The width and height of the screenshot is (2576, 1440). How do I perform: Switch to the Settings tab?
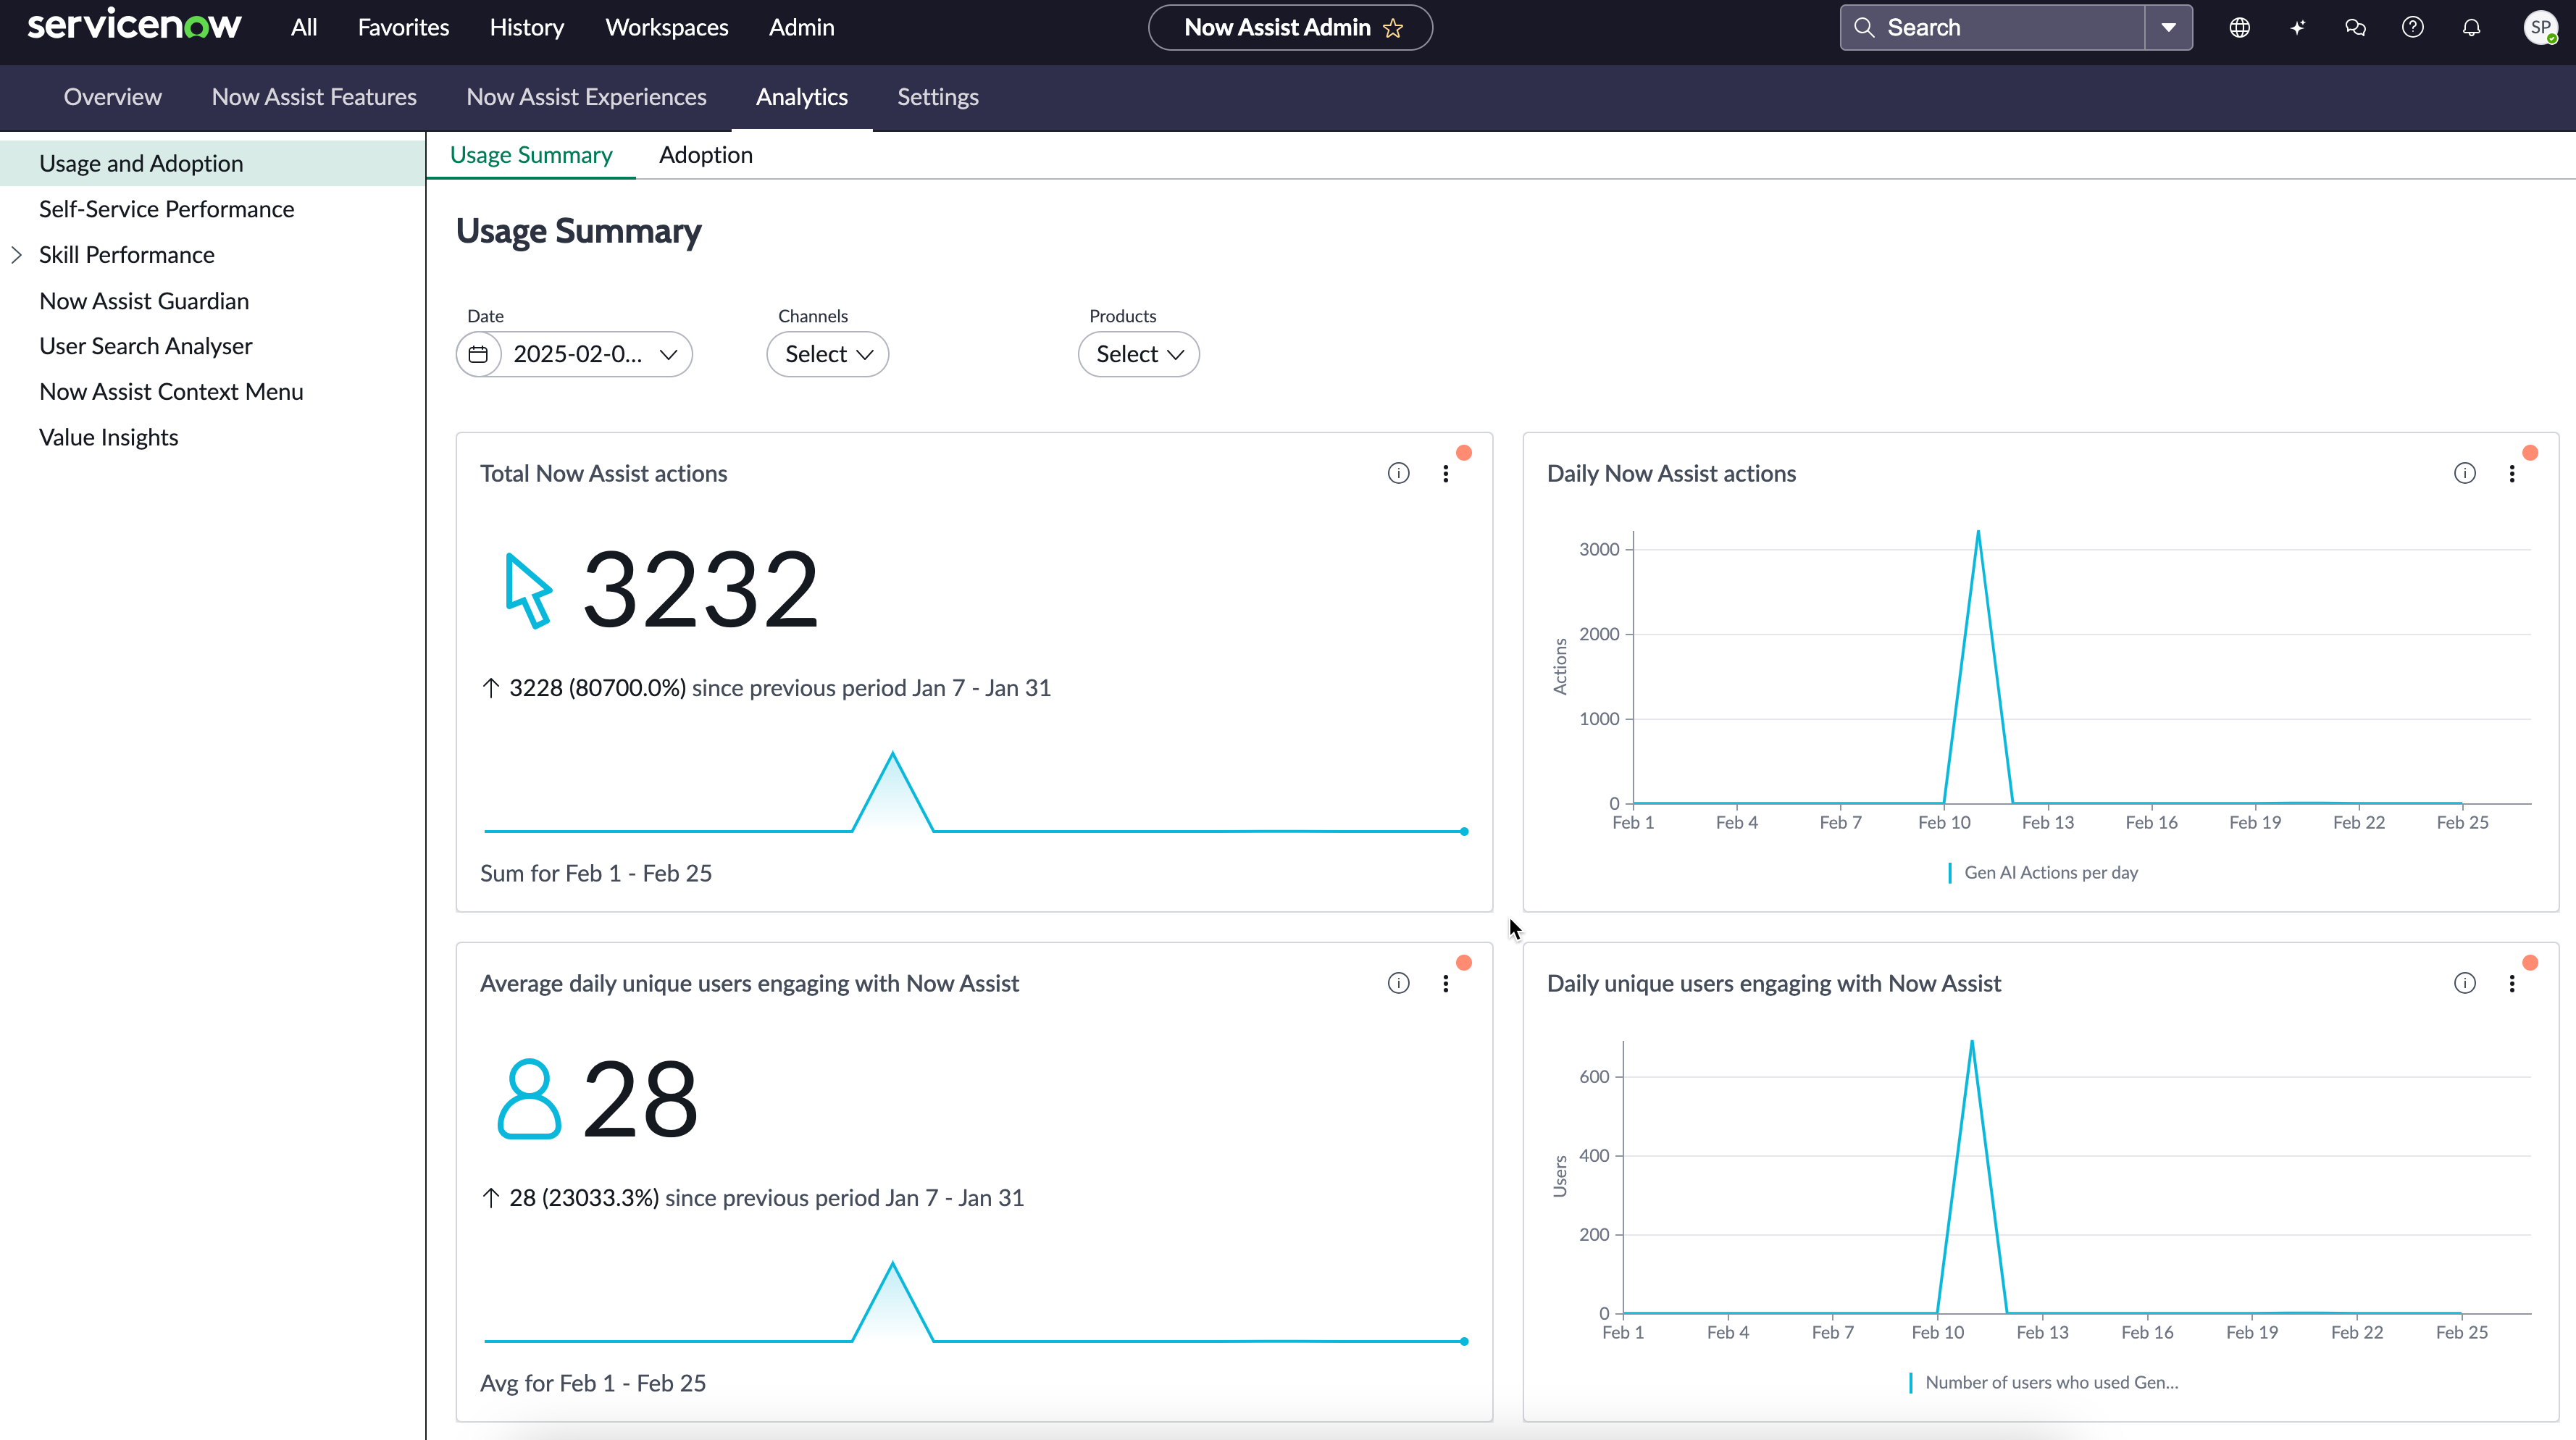[x=937, y=97]
